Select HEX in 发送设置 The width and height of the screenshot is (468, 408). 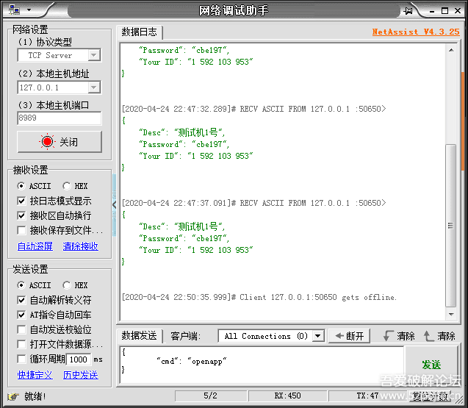point(75,285)
